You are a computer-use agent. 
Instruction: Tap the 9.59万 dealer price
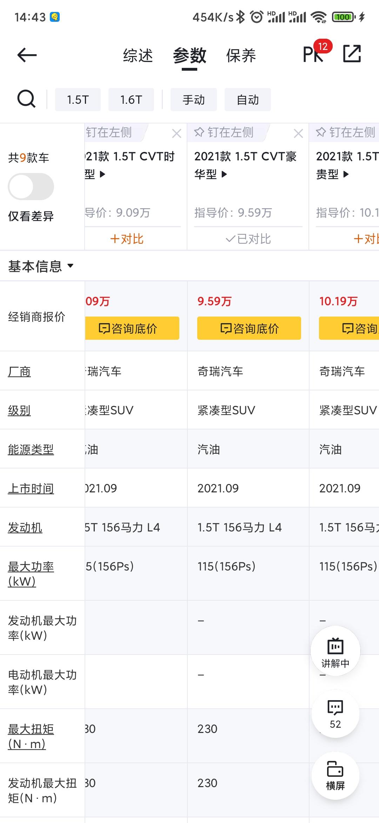click(214, 301)
